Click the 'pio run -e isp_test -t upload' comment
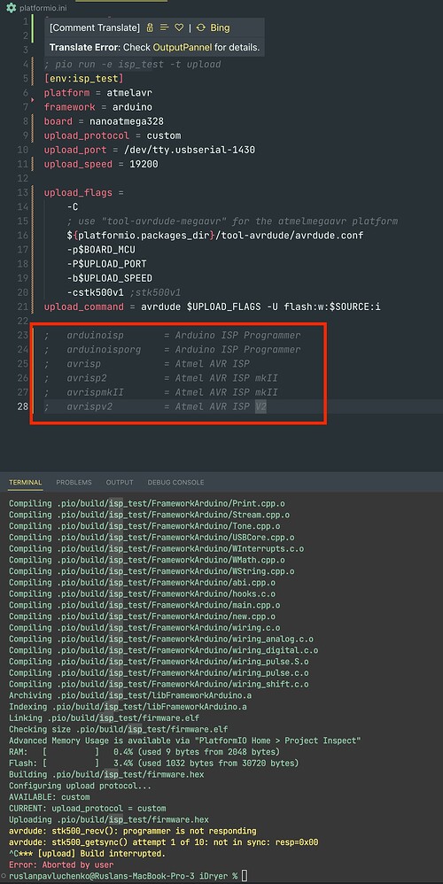 click(x=132, y=65)
